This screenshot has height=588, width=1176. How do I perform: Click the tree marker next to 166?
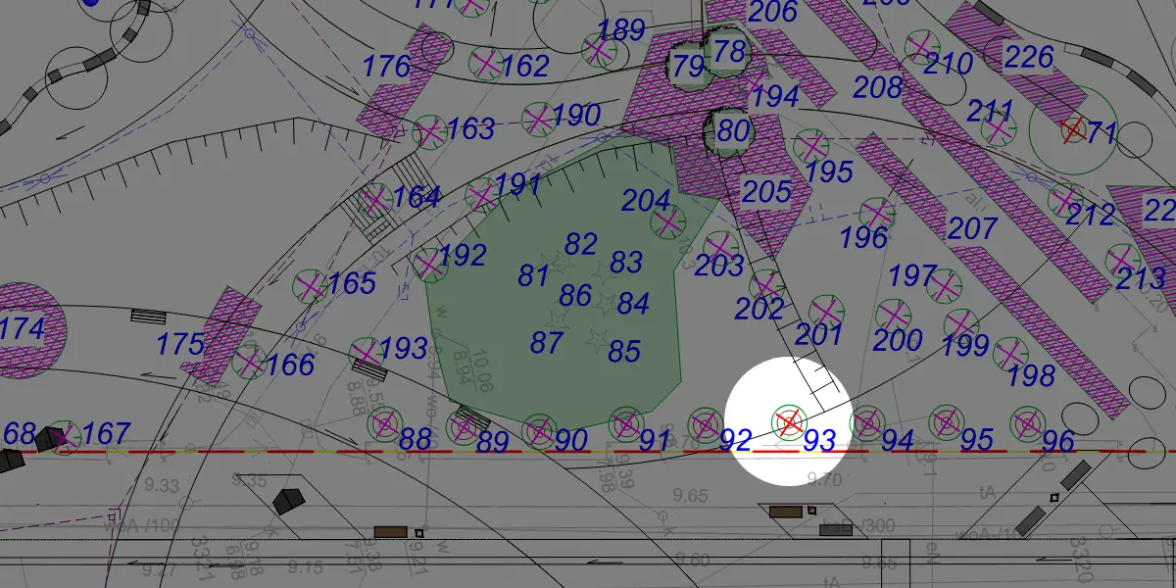249,362
